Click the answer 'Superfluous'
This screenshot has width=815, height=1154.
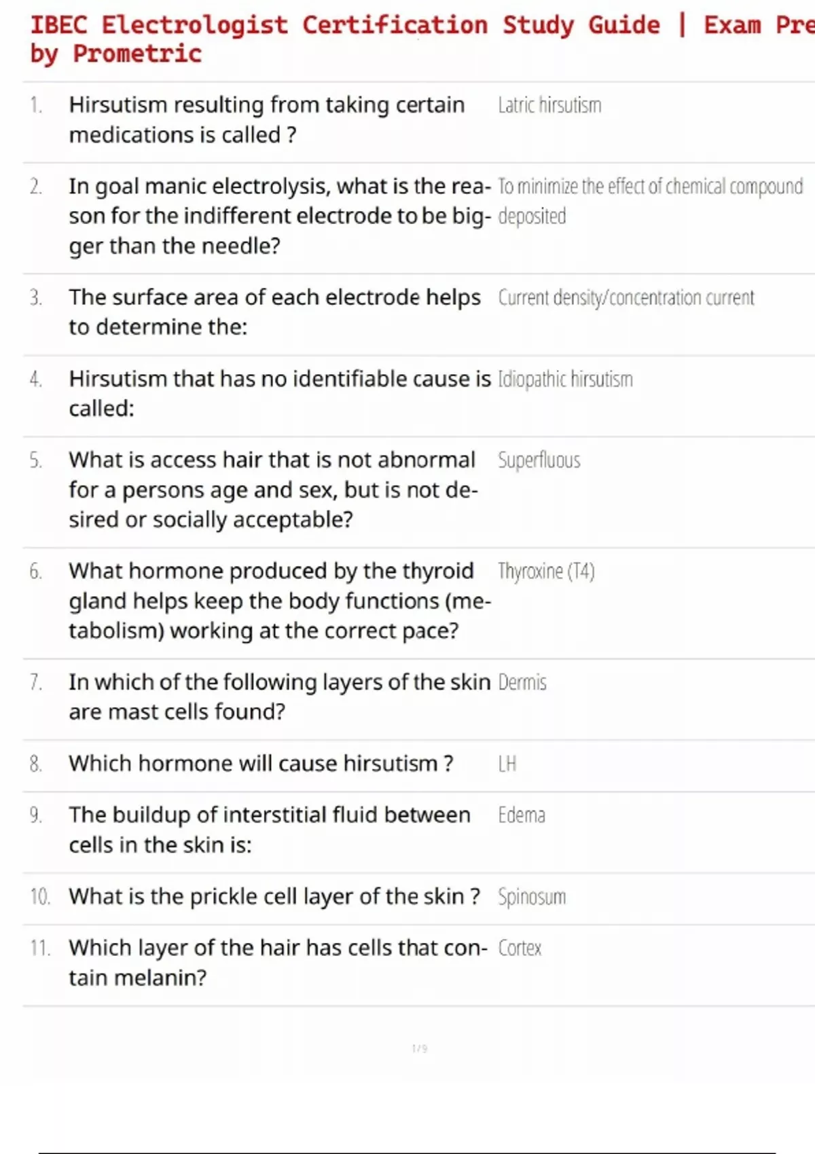coord(539,460)
